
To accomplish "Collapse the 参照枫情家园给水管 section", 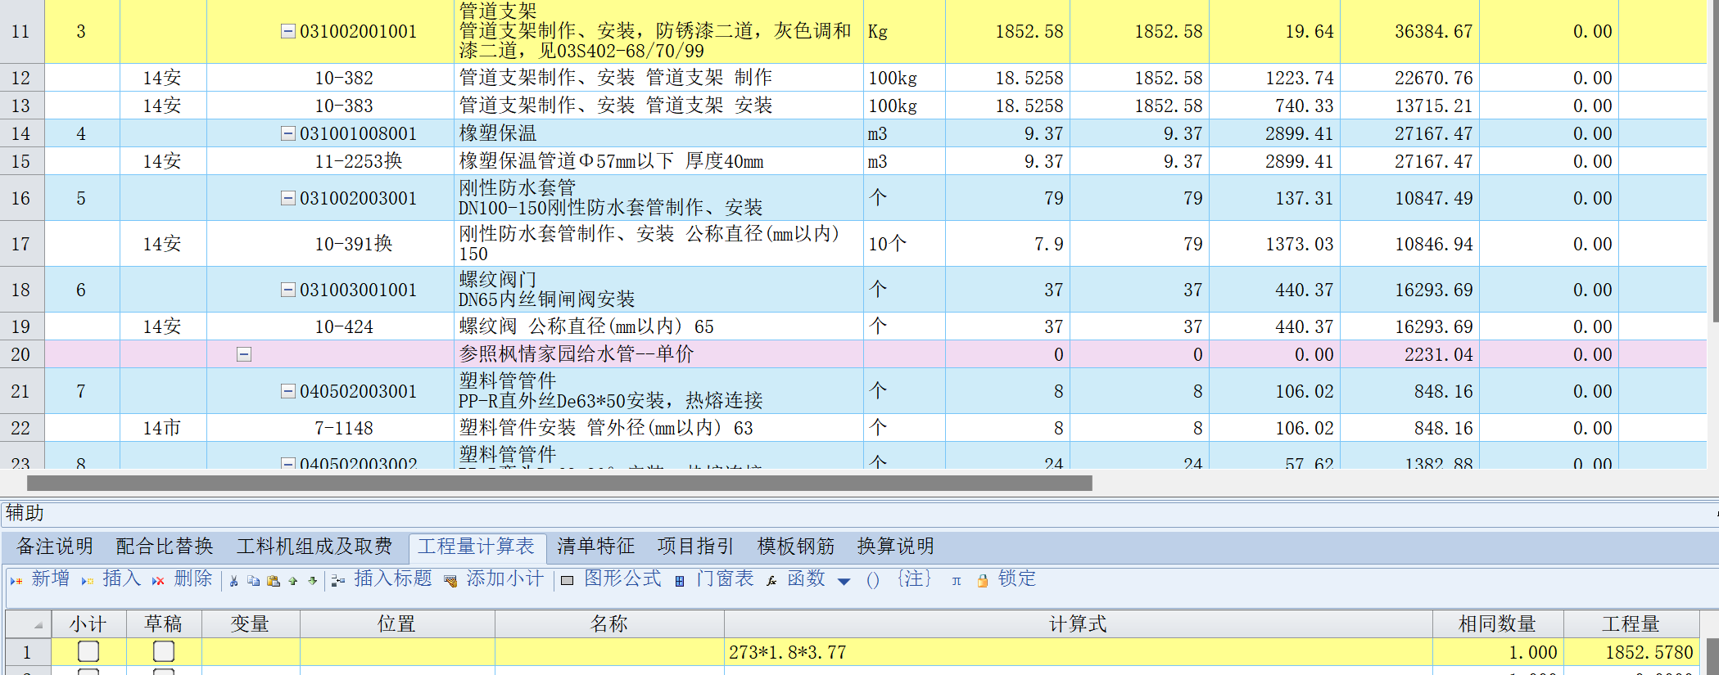I will click(x=244, y=354).
